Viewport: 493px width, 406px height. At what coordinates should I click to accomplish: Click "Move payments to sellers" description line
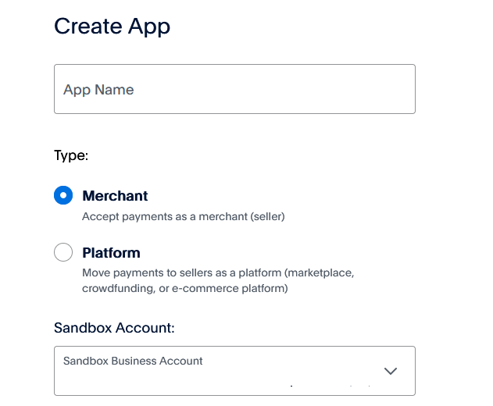[x=218, y=273]
